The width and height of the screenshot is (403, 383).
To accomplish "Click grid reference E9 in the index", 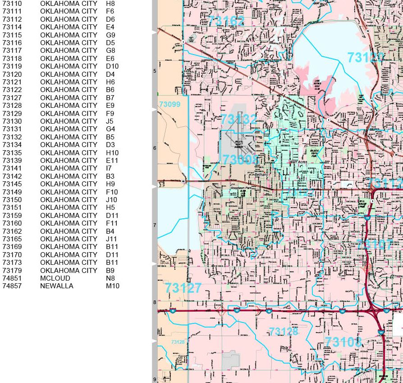I will 110,106.
